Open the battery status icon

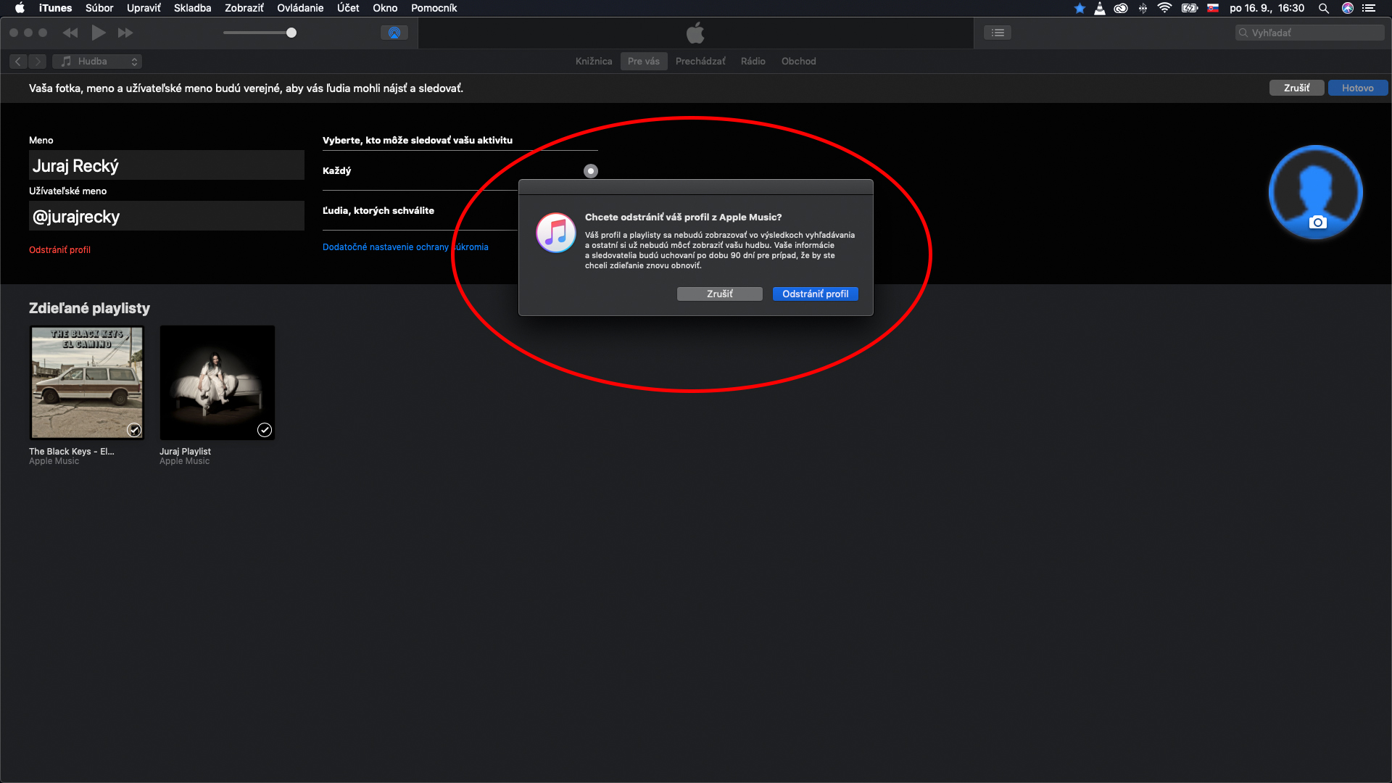point(1190,8)
